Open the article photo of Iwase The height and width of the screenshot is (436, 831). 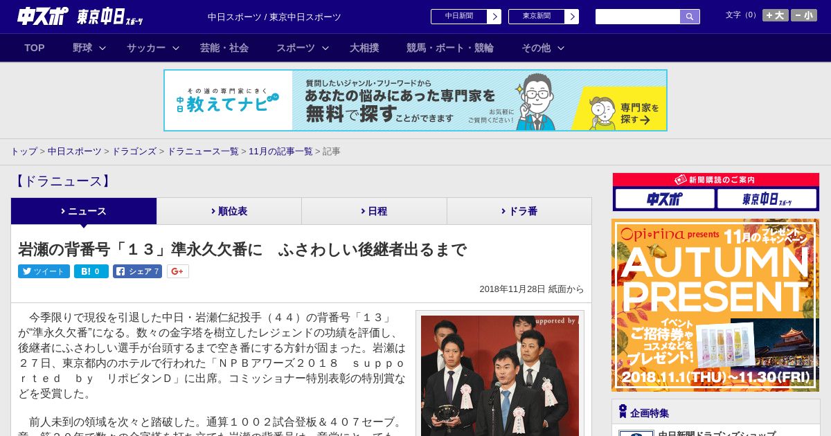[500, 376]
